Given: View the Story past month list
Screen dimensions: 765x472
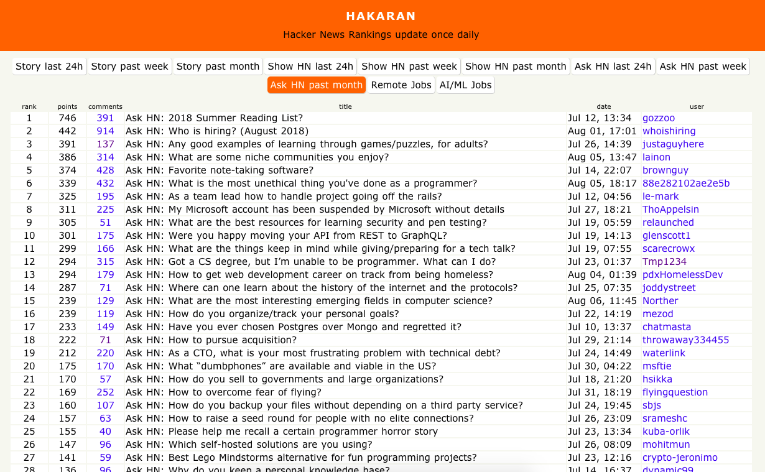Looking at the screenshot, I should click(218, 66).
